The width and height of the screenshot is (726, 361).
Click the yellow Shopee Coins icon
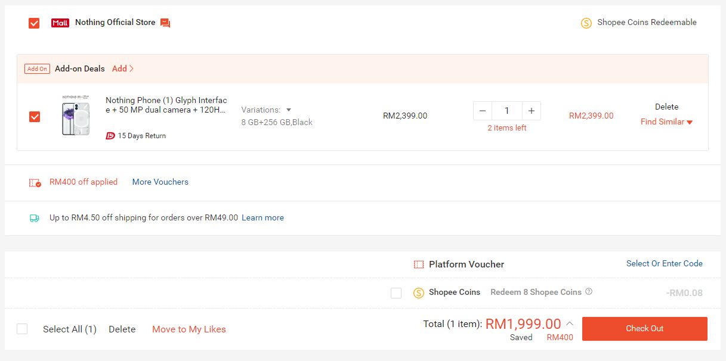click(418, 292)
